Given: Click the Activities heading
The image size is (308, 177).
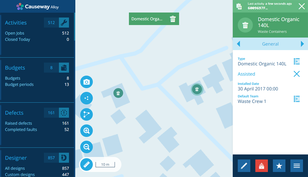Looking at the screenshot, I should [16, 23].
